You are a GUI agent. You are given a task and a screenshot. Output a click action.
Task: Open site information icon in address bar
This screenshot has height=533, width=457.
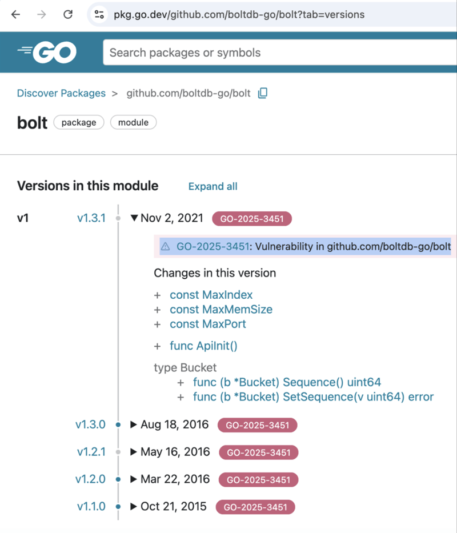click(99, 14)
